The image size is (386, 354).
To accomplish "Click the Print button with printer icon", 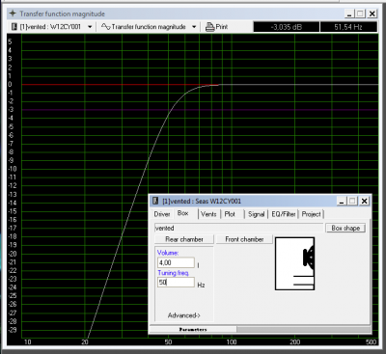I will (x=216, y=27).
